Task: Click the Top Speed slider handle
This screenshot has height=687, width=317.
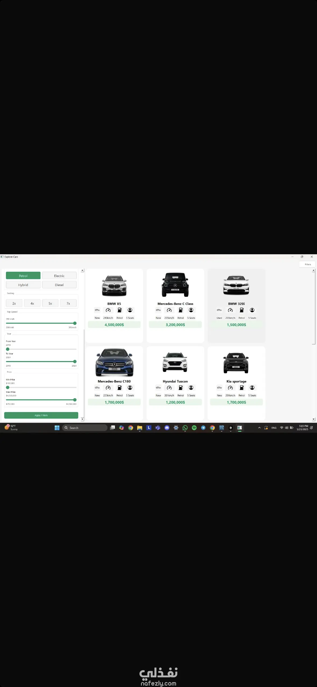Action: point(75,323)
